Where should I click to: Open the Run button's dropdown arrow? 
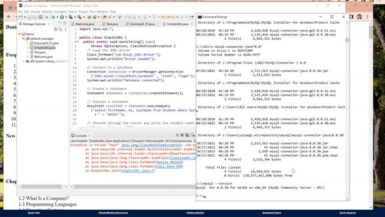pos(66,17)
